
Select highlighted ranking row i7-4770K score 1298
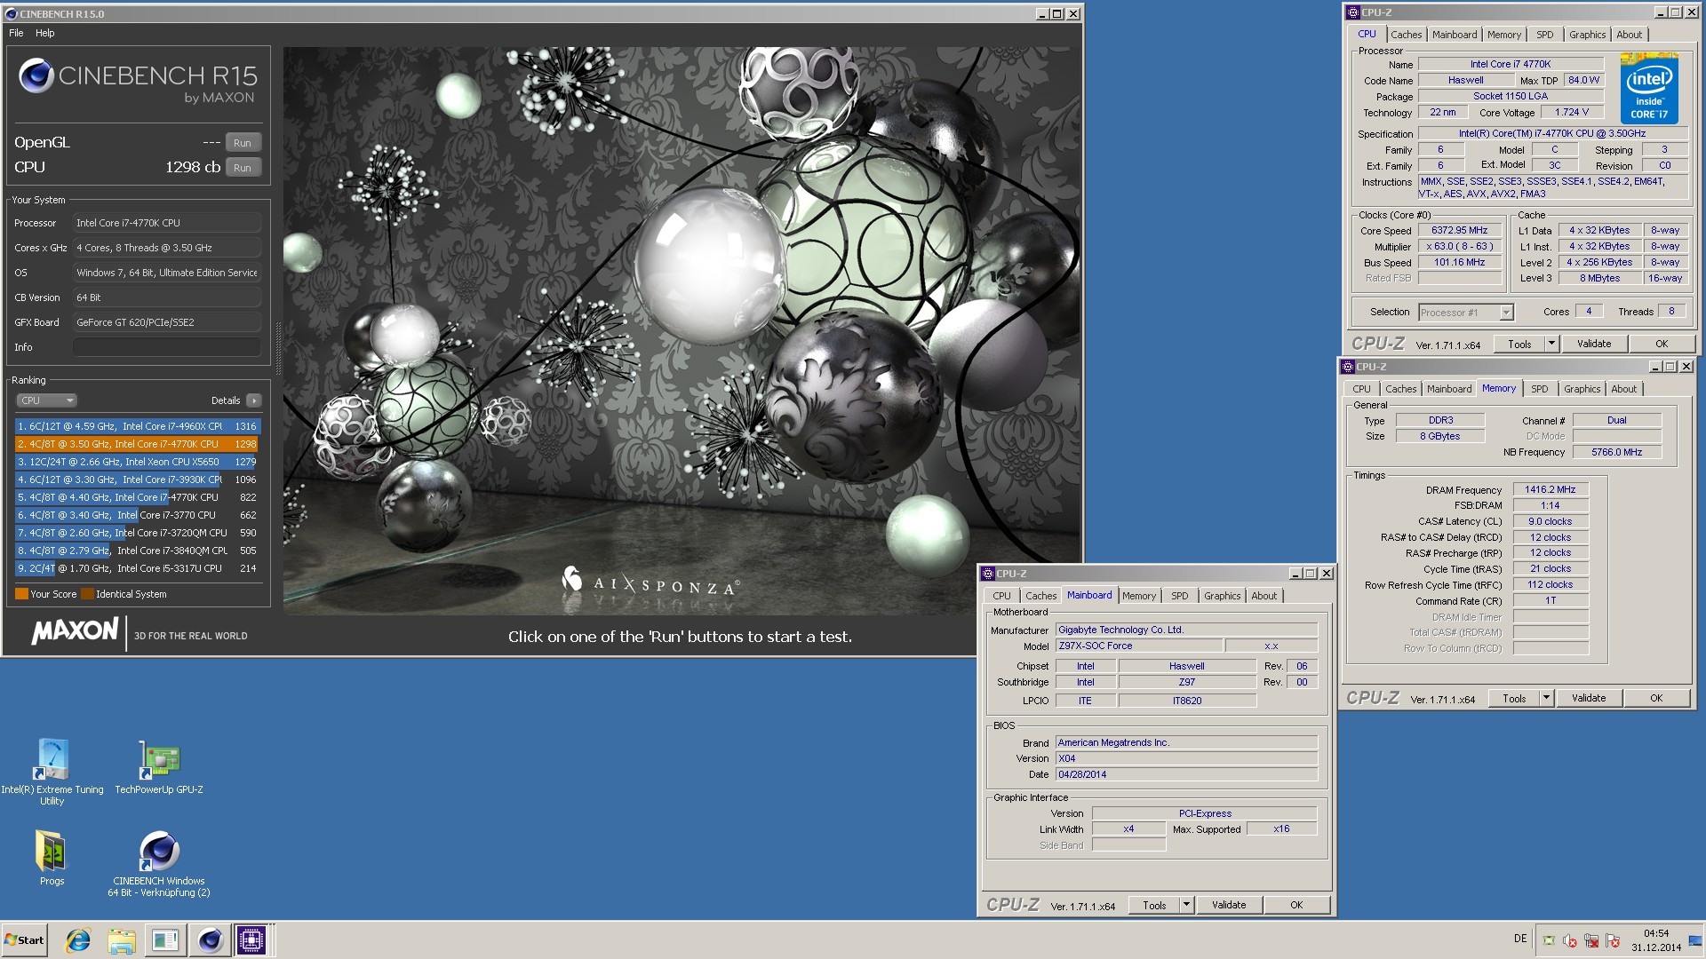[x=138, y=444]
